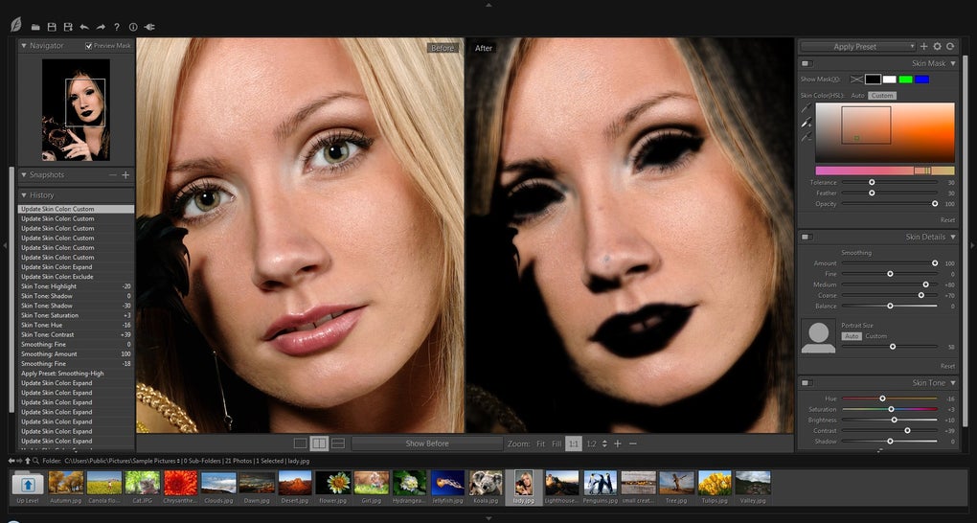Redo using the forward arrow icon
The image size is (977, 523).
click(x=101, y=28)
